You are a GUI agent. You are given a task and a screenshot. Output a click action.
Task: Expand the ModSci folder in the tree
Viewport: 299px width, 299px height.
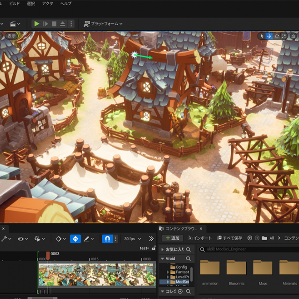tap(168, 282)
